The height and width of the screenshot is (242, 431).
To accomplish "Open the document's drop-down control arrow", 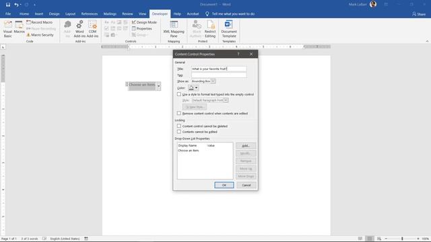I will pos(159,86).
